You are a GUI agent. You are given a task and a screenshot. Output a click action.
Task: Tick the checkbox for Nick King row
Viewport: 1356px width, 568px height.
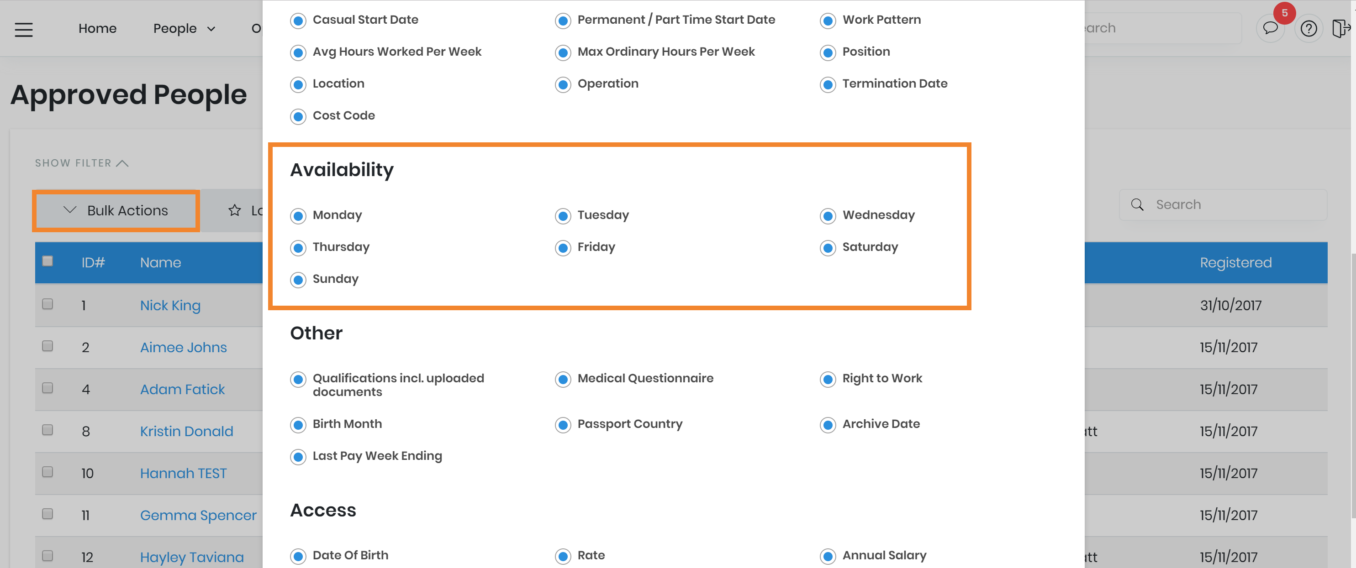[47, 304]
